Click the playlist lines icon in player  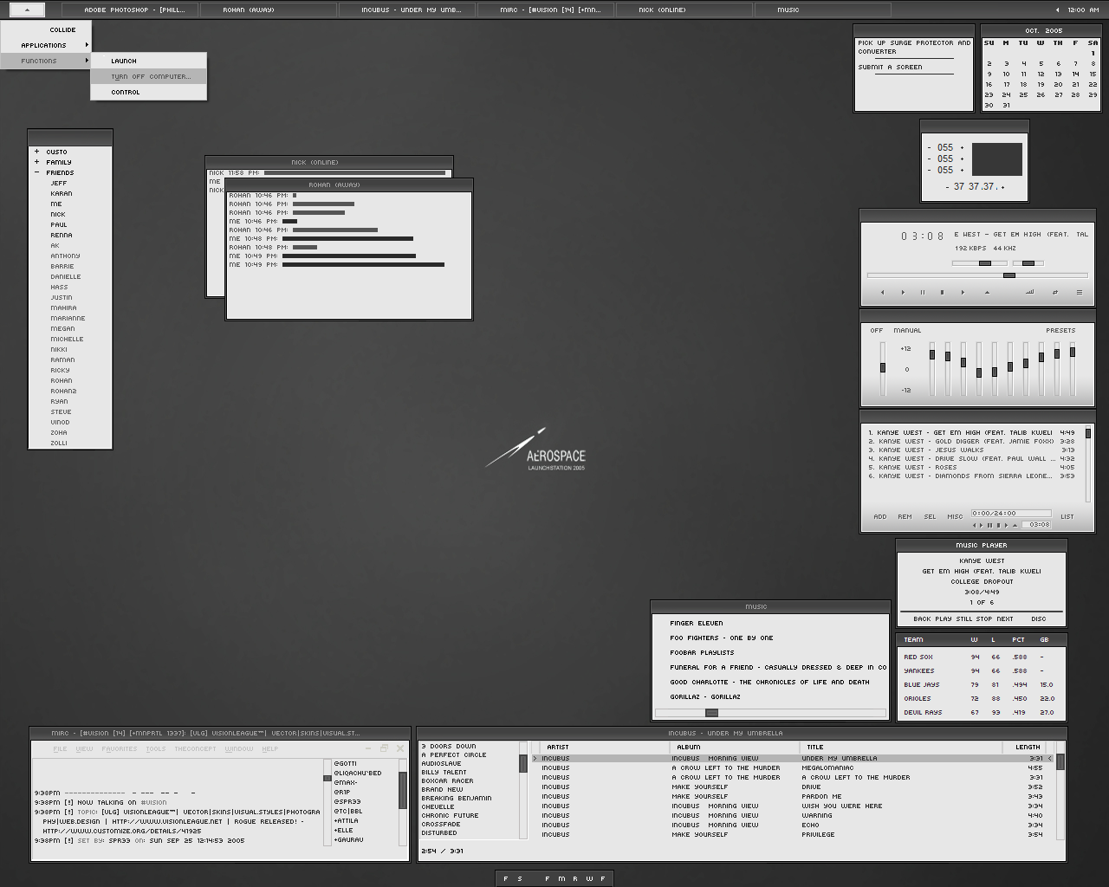[1079, 292]
